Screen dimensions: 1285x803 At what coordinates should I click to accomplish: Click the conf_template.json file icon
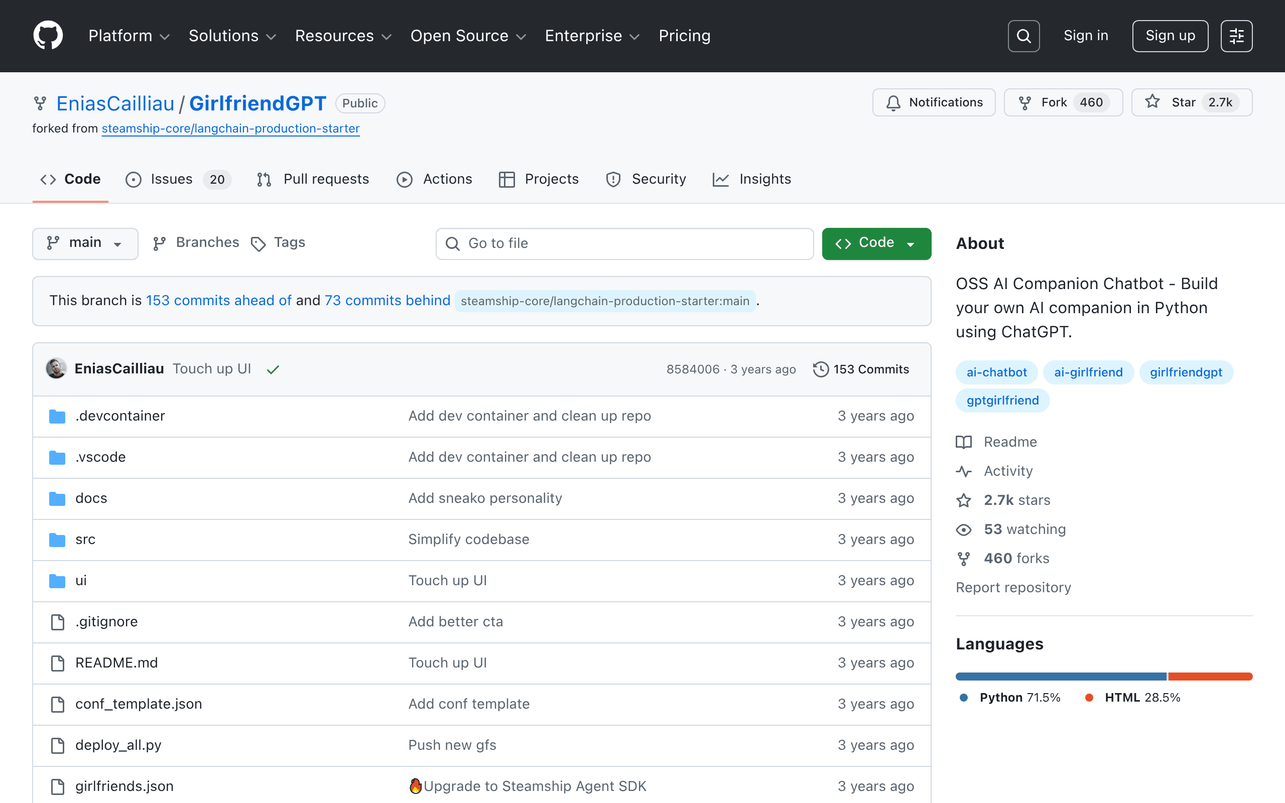coord(57,704)
